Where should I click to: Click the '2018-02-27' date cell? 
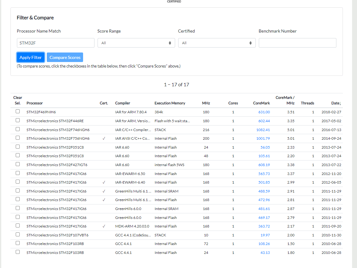331,112
